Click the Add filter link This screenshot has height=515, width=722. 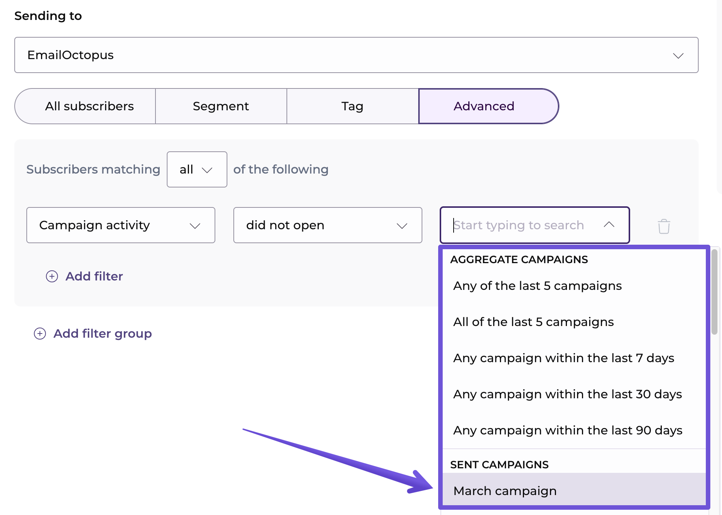94,276
